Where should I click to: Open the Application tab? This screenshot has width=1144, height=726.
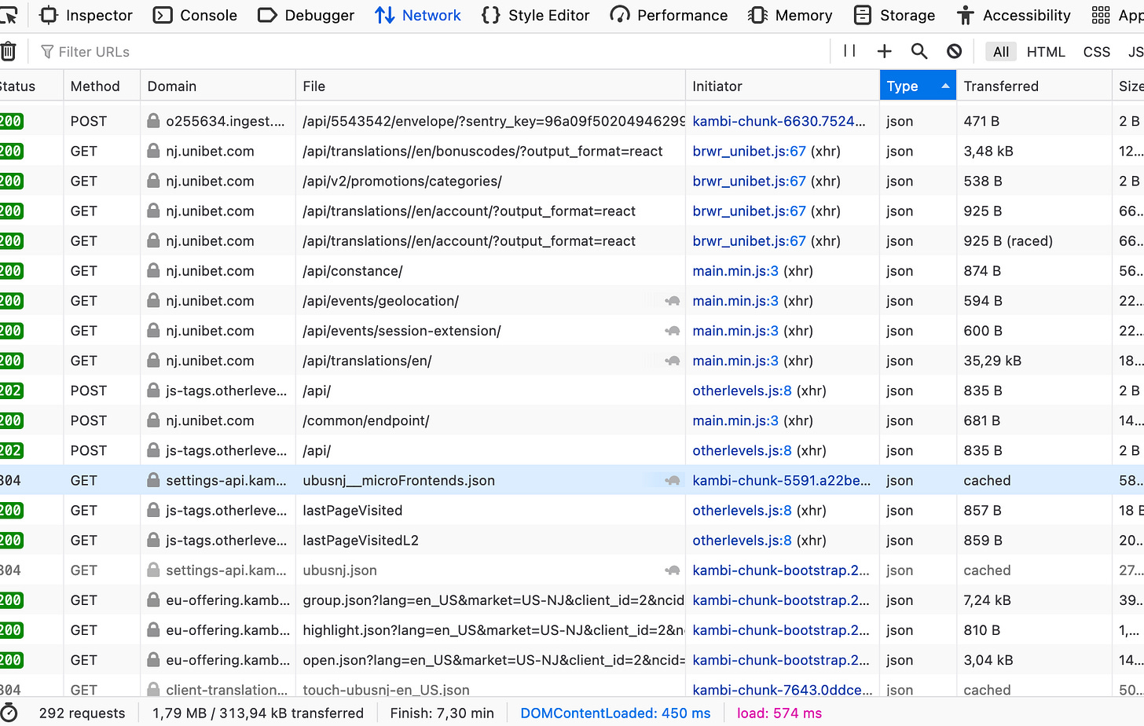[x=1117, y=15]
